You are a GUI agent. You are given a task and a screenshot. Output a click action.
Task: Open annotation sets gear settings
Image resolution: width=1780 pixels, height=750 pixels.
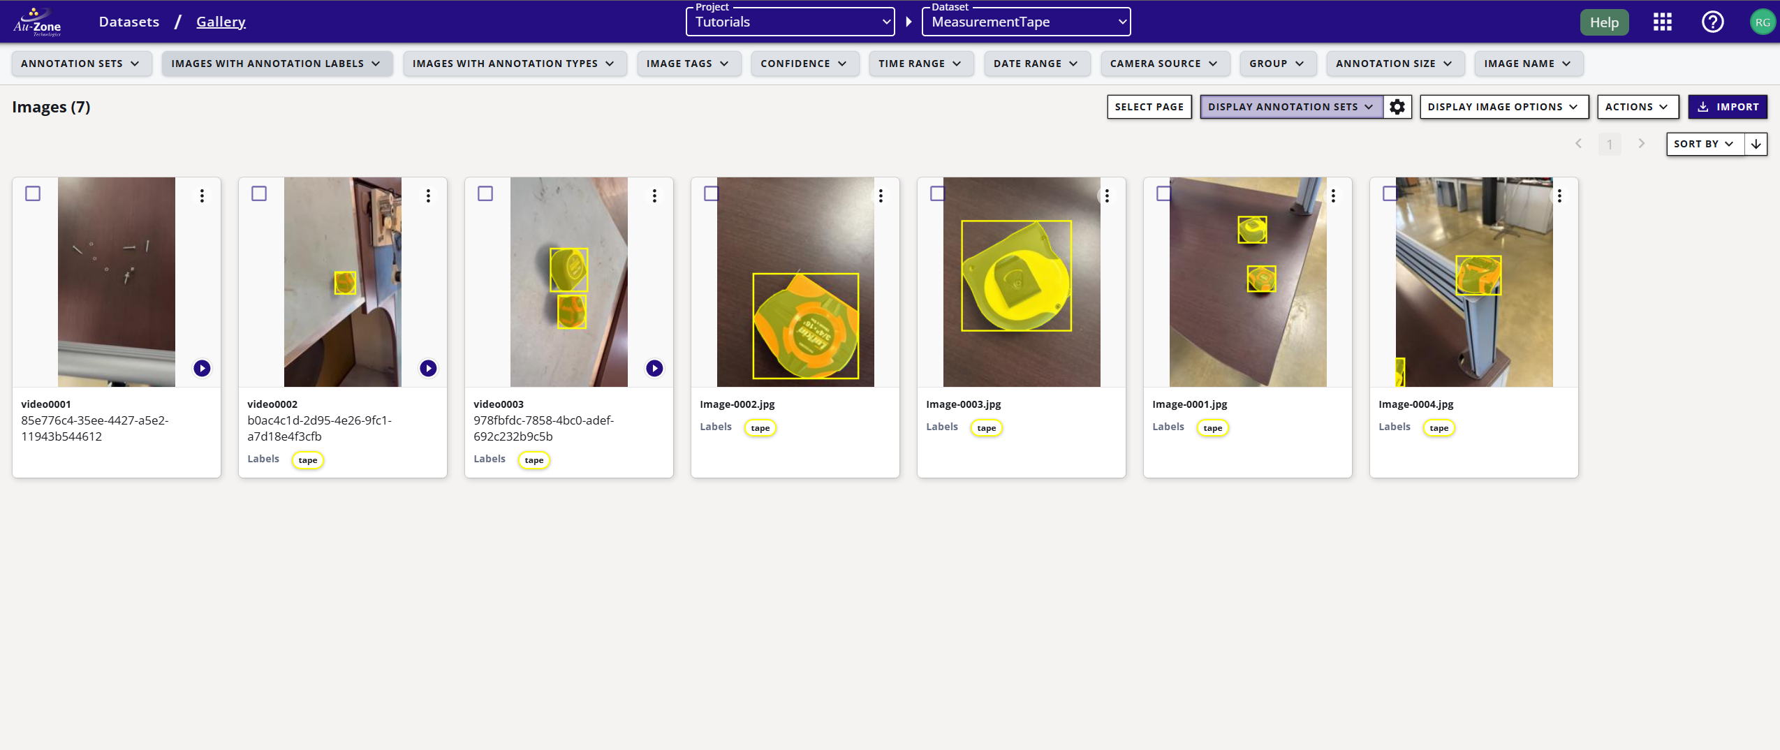point(1397,107)
